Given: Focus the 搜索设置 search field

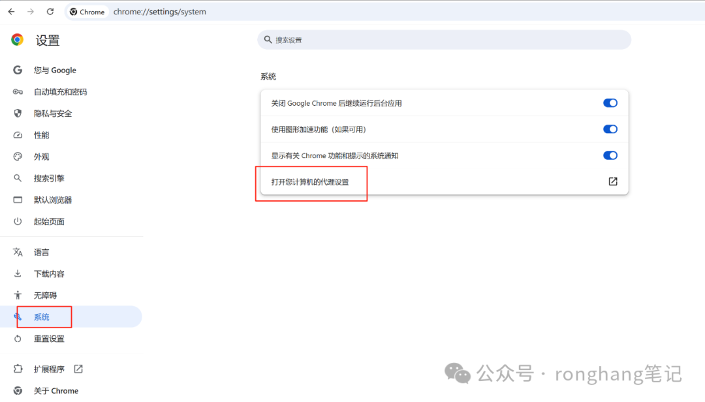Looking at the screenshot, I should click(x=445, y=40).
